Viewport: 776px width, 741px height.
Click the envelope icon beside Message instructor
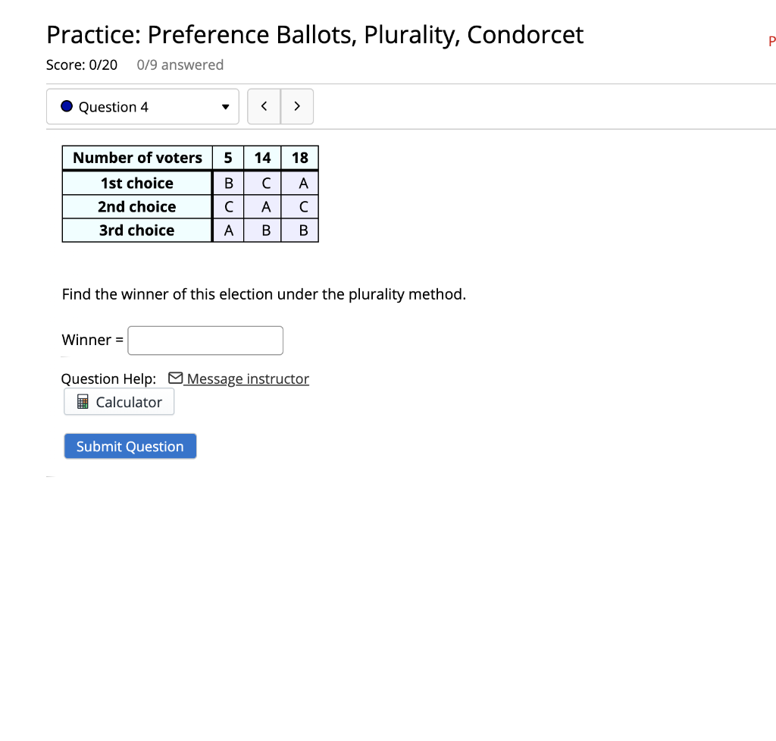pos(174,378)
